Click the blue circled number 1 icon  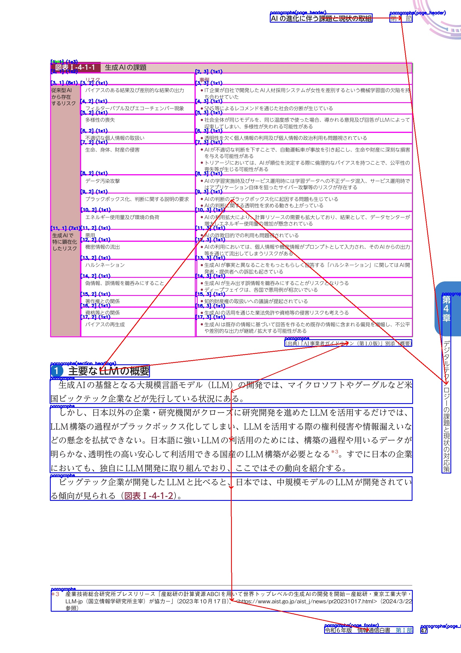tap(57, 371)
